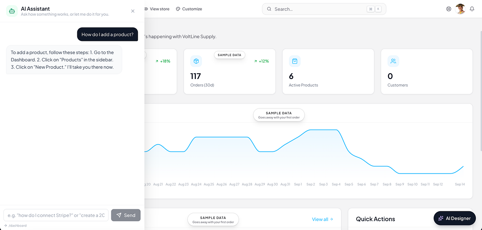The height and width of the screenshot is (230, 482).
Task: Click the user profile avatar
Action: click(460, 9)
